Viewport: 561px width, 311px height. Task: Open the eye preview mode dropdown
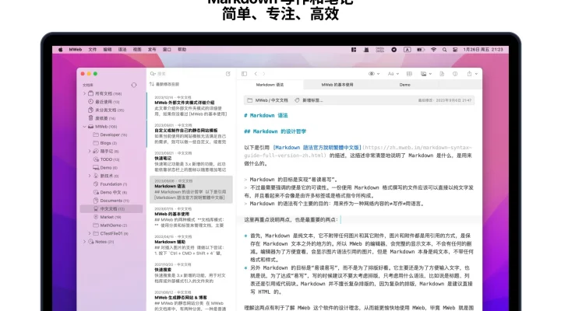tap(374, 74)
